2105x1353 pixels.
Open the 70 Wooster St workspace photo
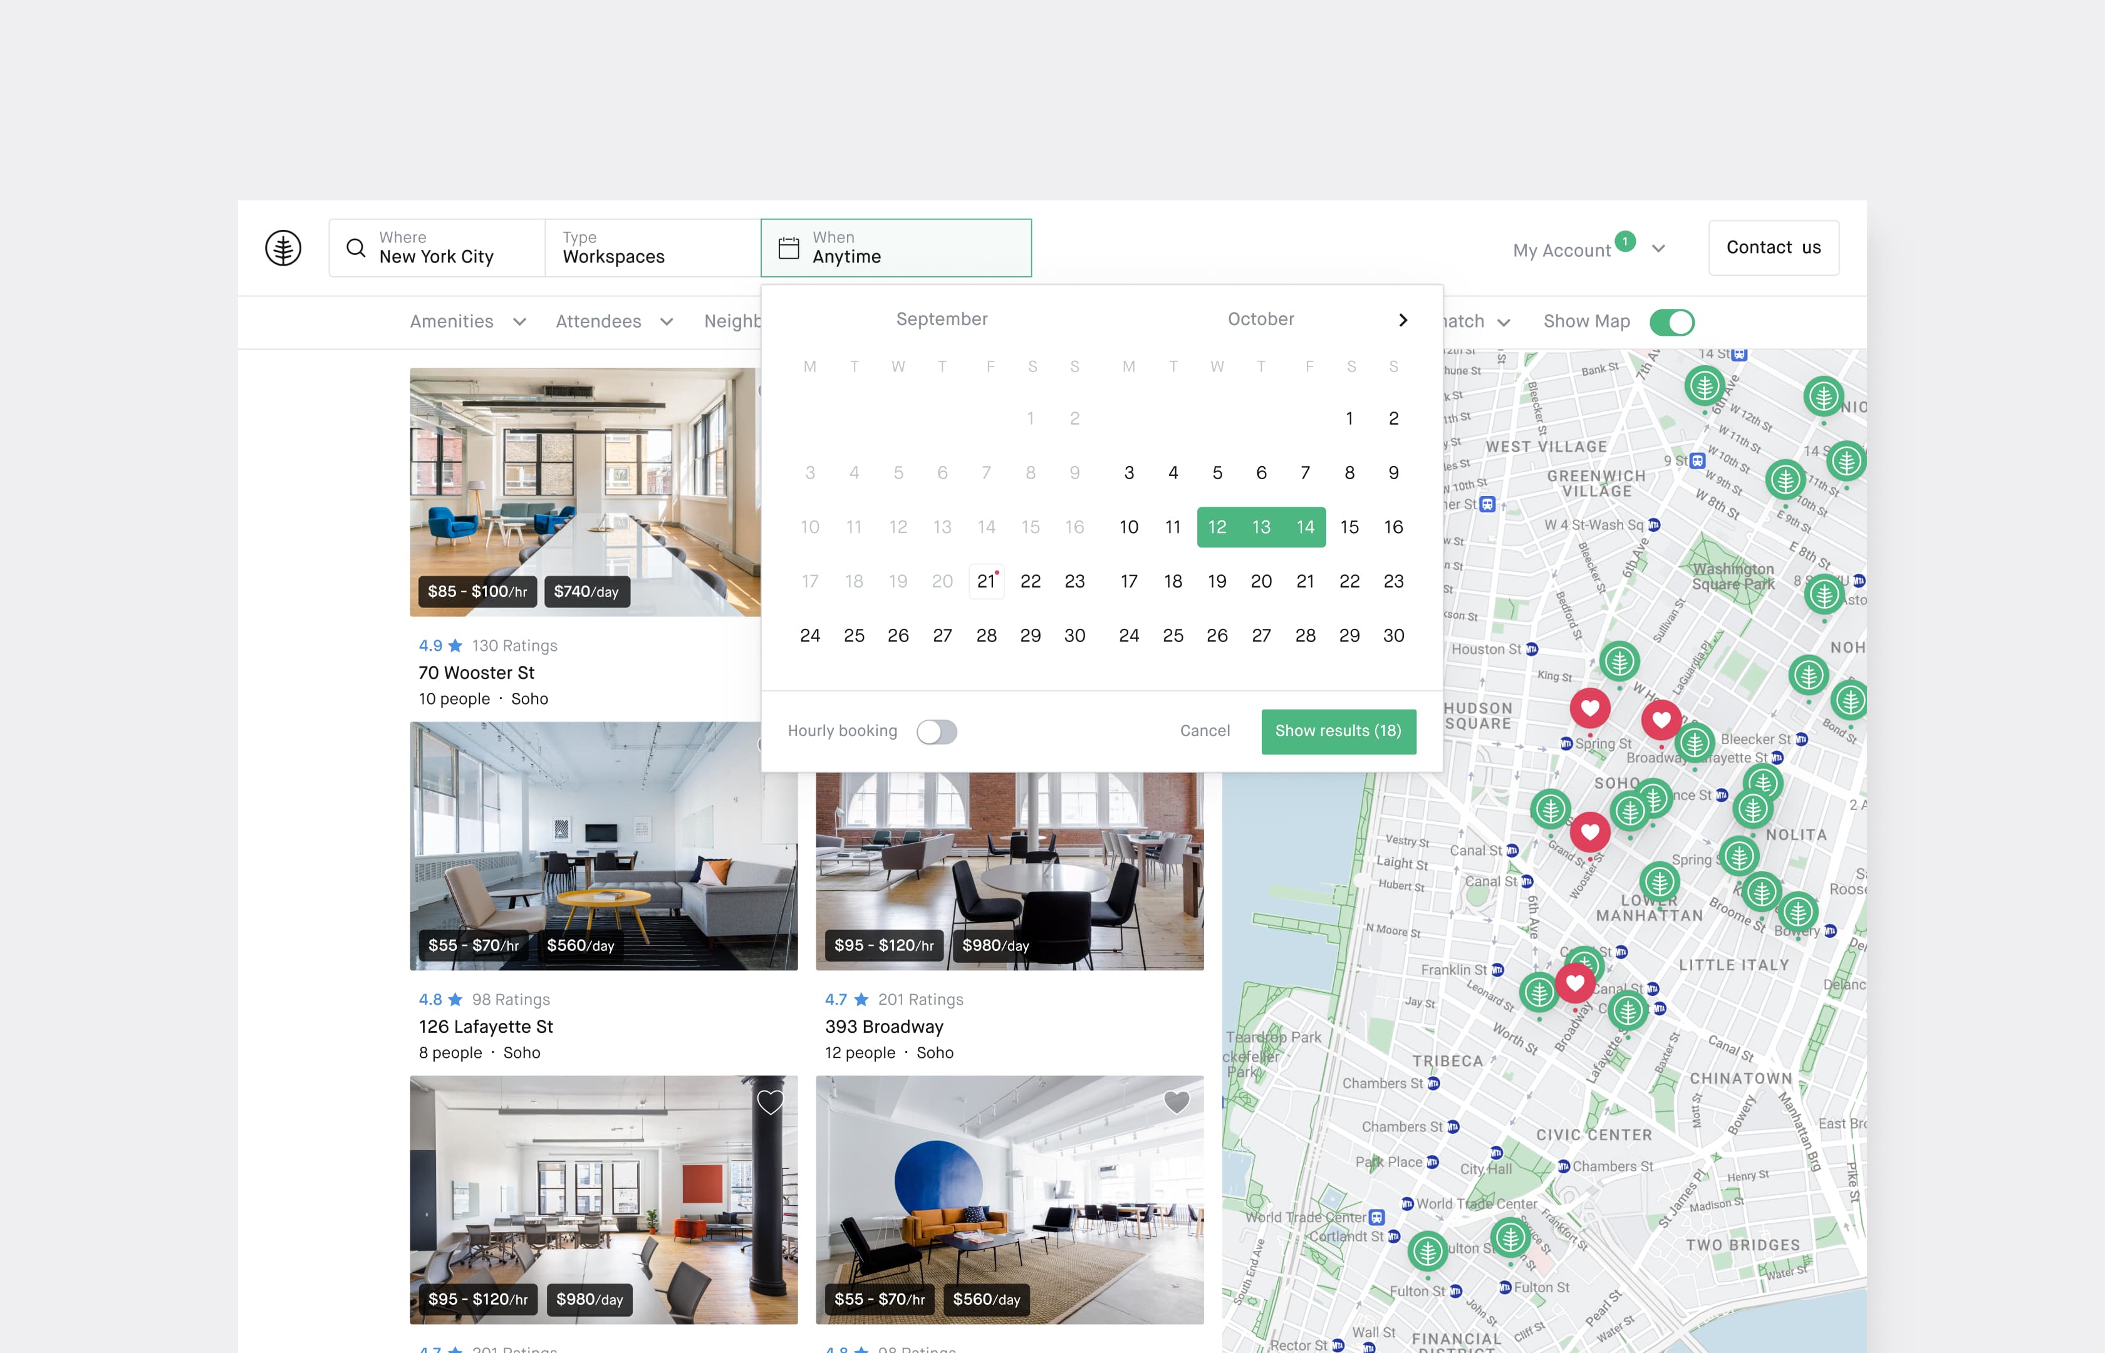click(x=585, y=492)
